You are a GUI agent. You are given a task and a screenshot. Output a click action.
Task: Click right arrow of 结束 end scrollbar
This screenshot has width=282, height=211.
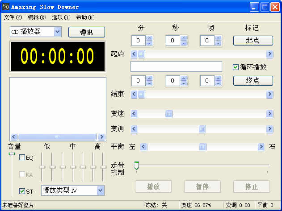coord(269,94)
